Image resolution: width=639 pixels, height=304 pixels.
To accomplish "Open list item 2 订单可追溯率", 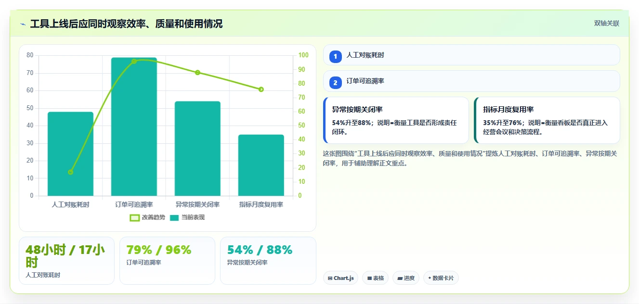I will click(x=471, y=81).
